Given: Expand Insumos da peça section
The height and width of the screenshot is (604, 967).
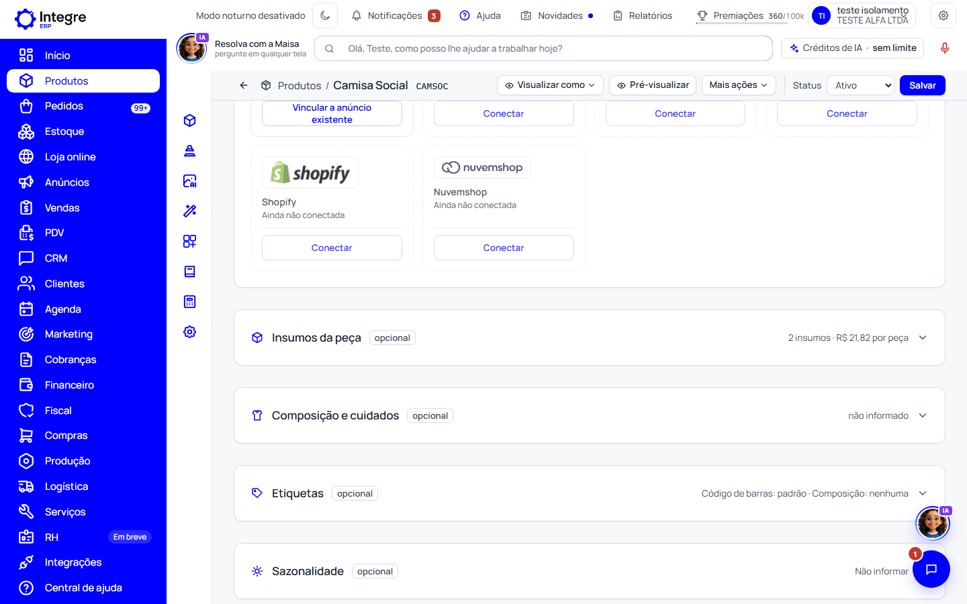Looking at the screenshot, I should pos(590,338).
